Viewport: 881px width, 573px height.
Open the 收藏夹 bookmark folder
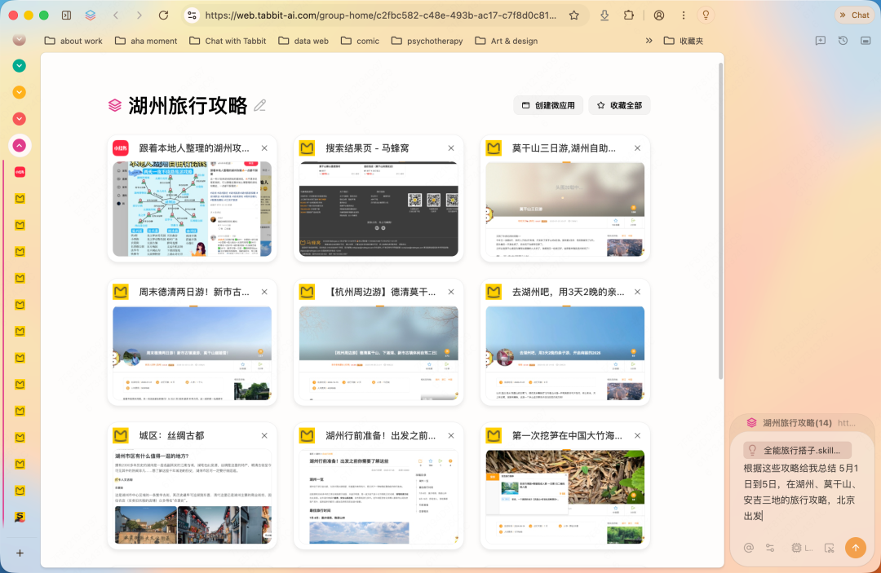click(684, 41)
